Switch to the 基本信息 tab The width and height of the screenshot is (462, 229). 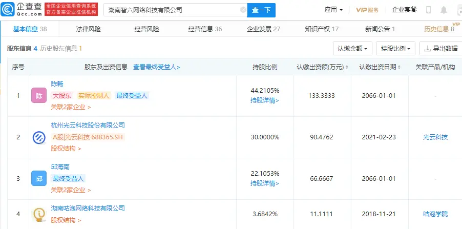pos(30,29)
